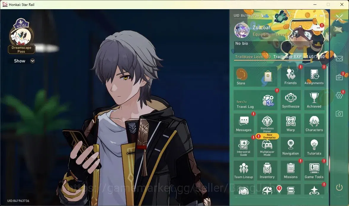Copy the UID using the copy icon
Image resolution: width=349 pixels, height=206 pixels.
tap(262, 16)
